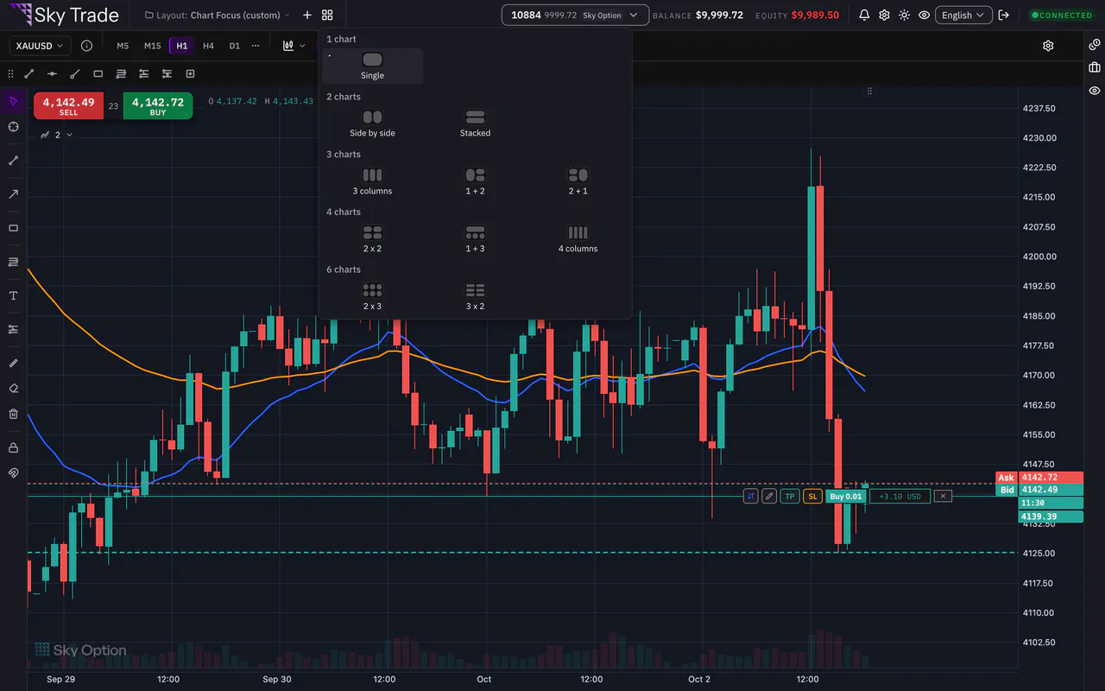Select the cursor pointer tool
This screenshot has height=691, width=1105.
point(13,102)
